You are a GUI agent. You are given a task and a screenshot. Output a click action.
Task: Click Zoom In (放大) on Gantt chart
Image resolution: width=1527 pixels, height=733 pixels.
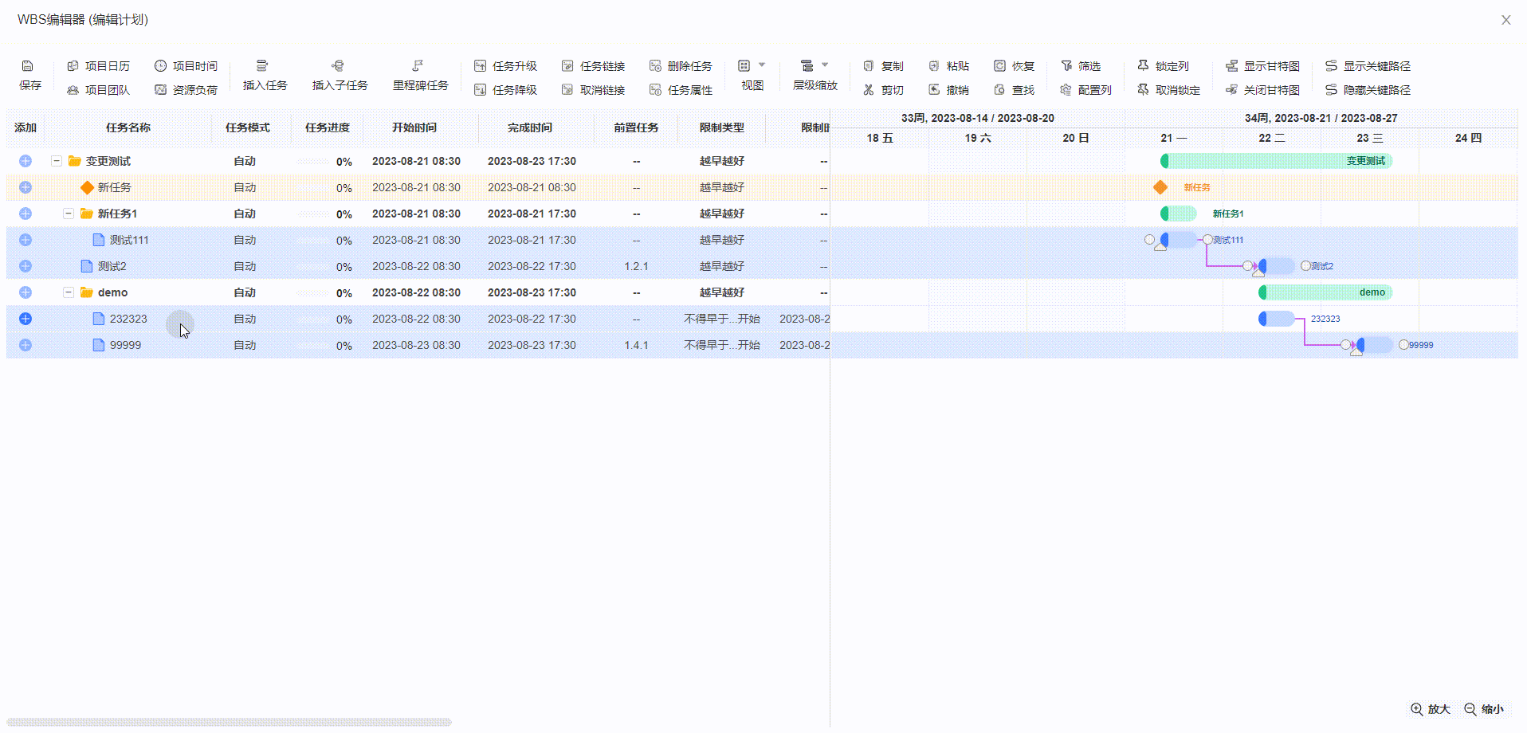(x=1431, y=709)
